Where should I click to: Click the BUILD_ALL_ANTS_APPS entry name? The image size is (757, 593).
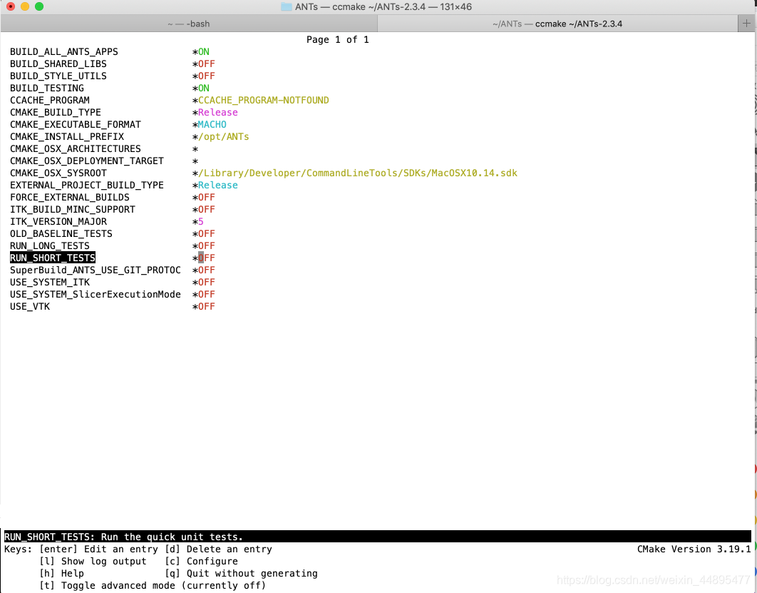point(63,51)
